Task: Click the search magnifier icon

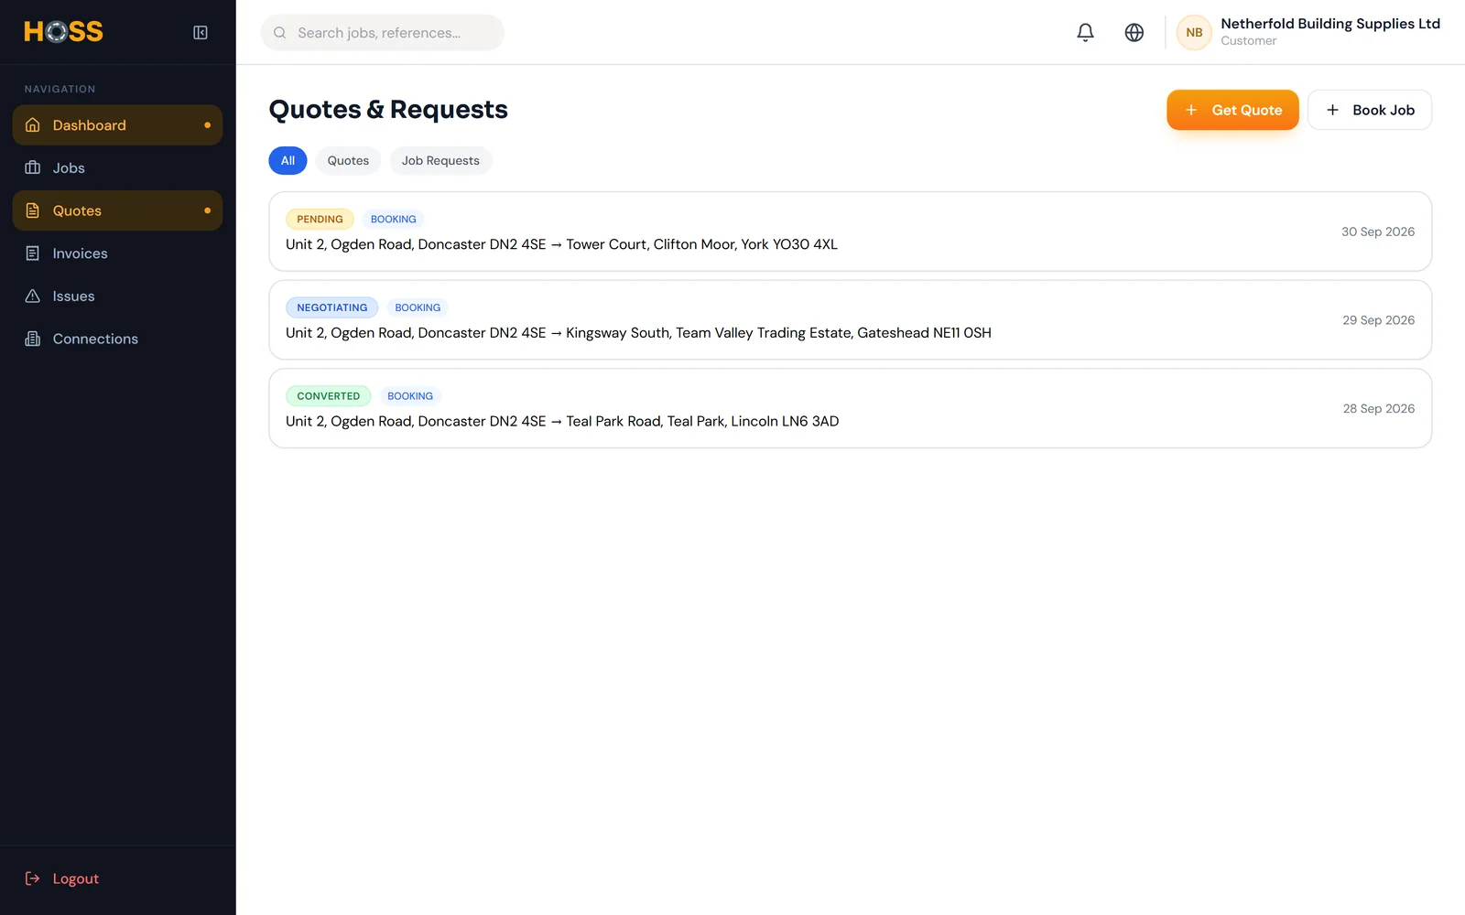Action: point(280,33)
